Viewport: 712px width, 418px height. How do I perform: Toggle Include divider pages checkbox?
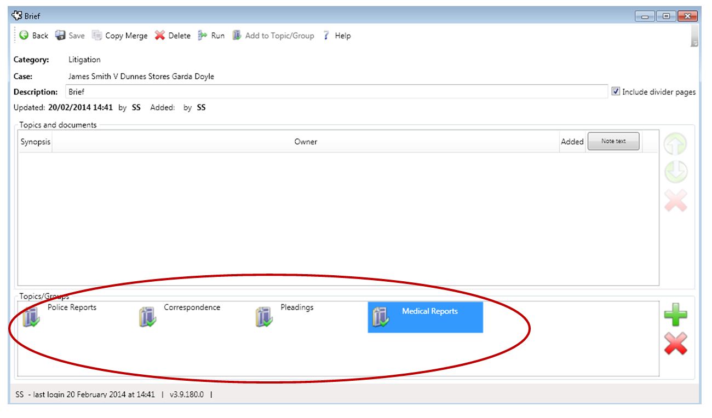click(x=616, y=91)
